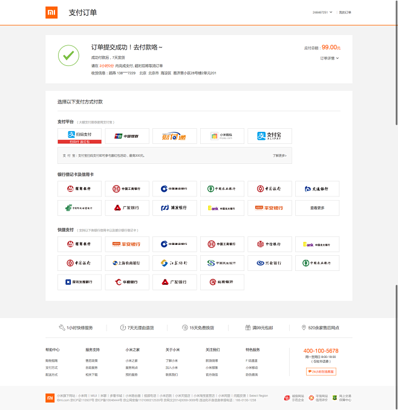Open 支付方式 footer link
Viewport: 398px width, 410px height.
51,368
